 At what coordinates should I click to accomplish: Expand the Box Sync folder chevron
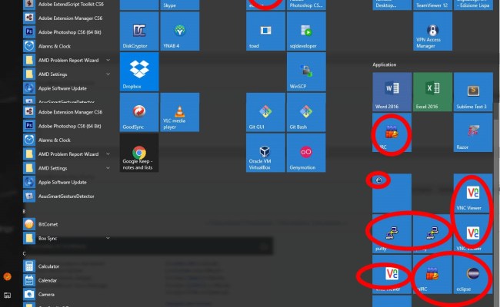coord(108,238)
